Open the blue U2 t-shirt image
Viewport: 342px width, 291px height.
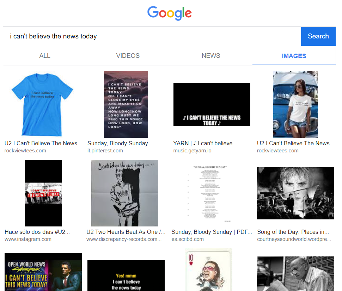[x=42, y=104]
